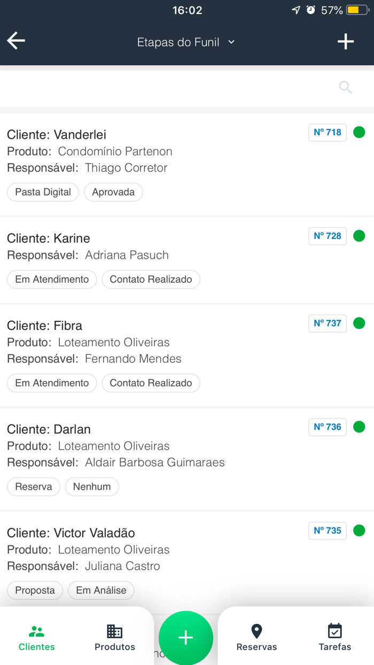
Task: Tap the Nº 718 number badge
Action: coord(328,133)
